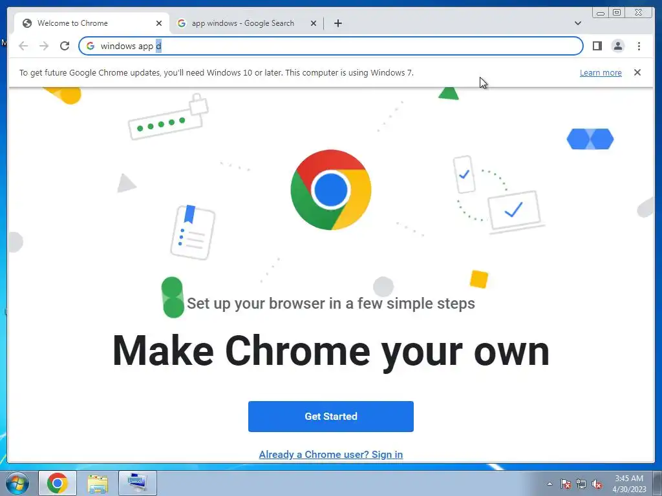Restore down the Chrome window
The width and height of the screenshot is (662, 496).
tap(616, 12)
